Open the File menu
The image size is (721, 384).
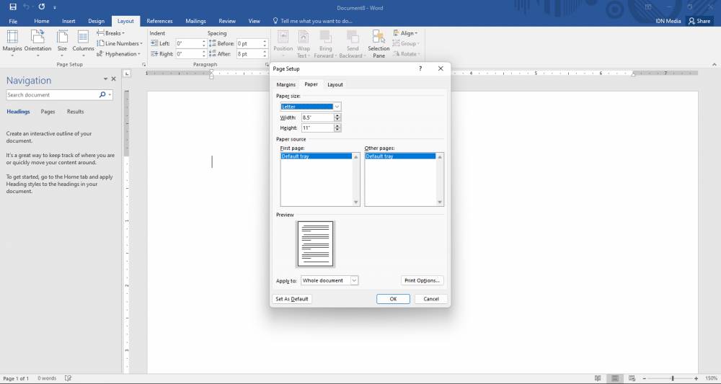[x=13, y=21]
